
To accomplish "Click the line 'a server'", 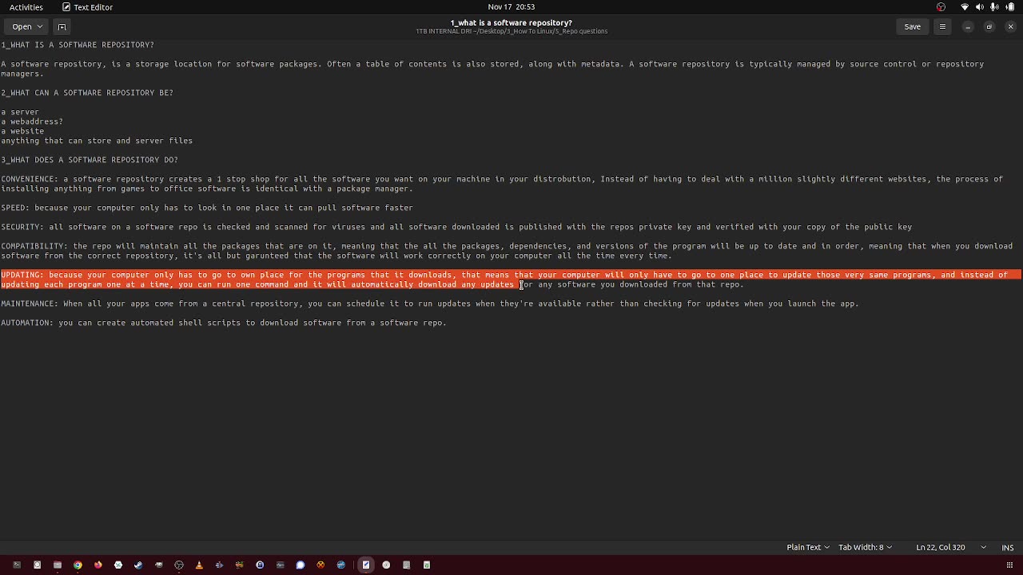I will point(20,112).
